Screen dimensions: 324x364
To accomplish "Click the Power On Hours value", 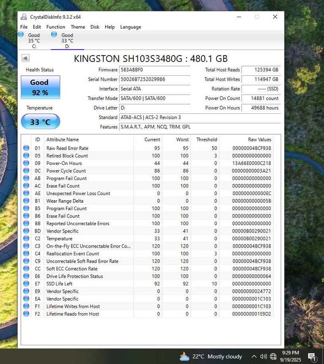I will click(x=261, y=108).
